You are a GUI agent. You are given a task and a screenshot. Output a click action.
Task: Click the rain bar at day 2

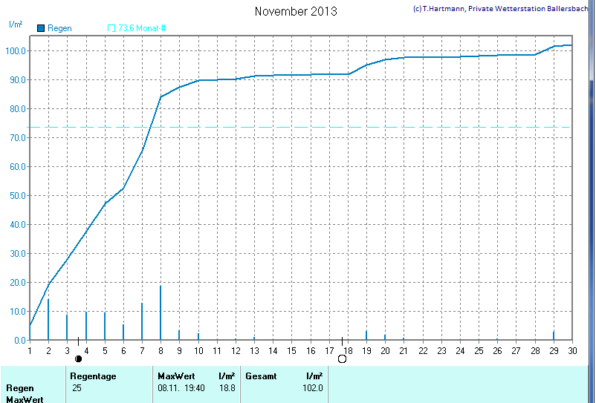[x=48, y=320]
